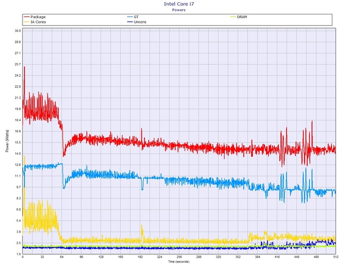Click the 28.6 y-axis value

18,42
